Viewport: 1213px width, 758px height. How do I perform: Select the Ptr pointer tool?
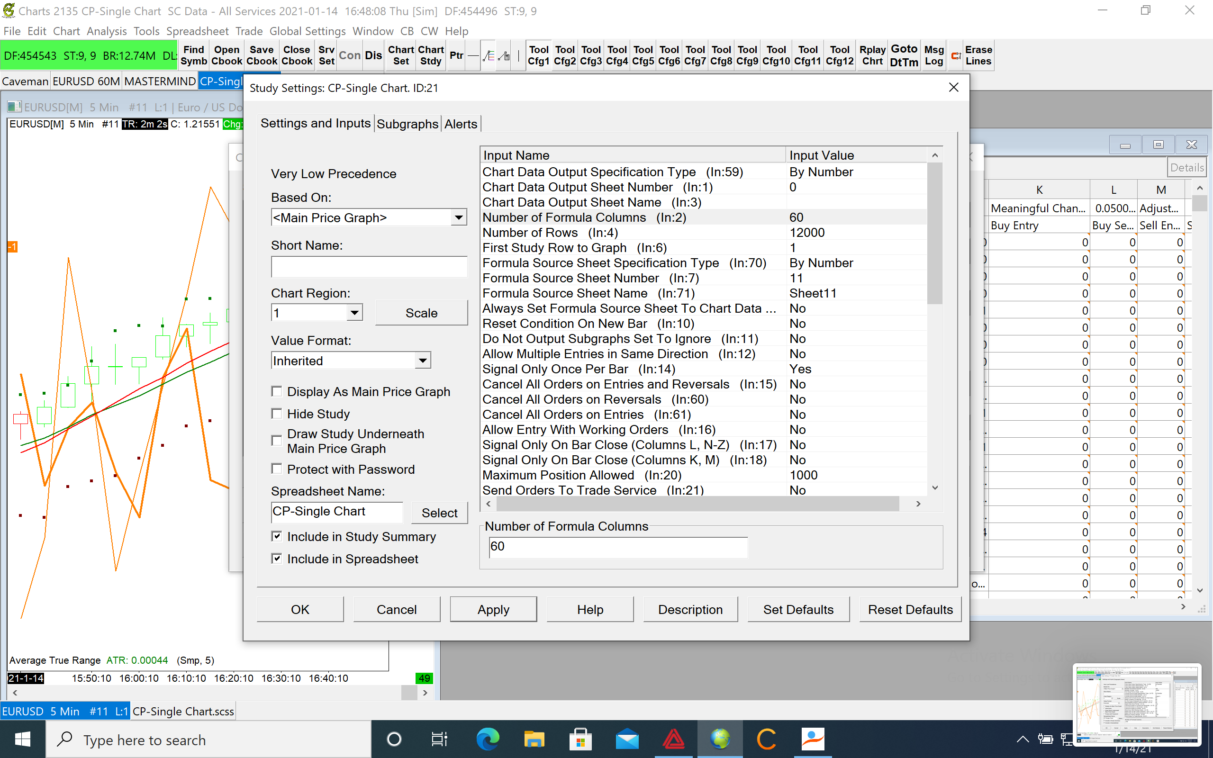[x=456, y=55]
